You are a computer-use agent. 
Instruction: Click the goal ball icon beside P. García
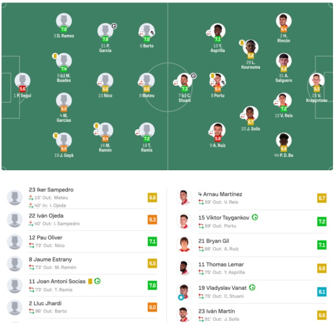coord(114,27)
